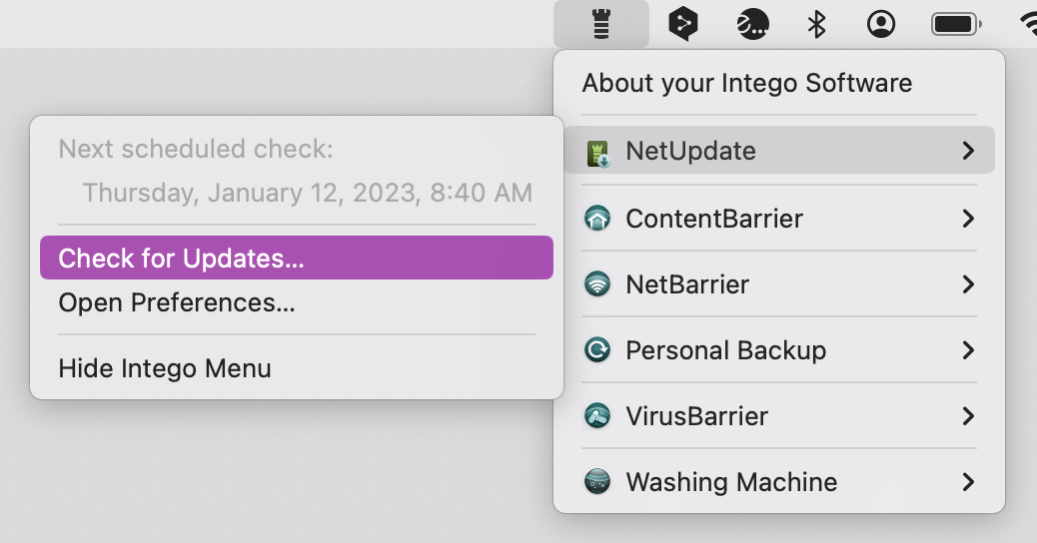
Task: Click the VirusBarrier pill icon
Action: click(597, 415)
